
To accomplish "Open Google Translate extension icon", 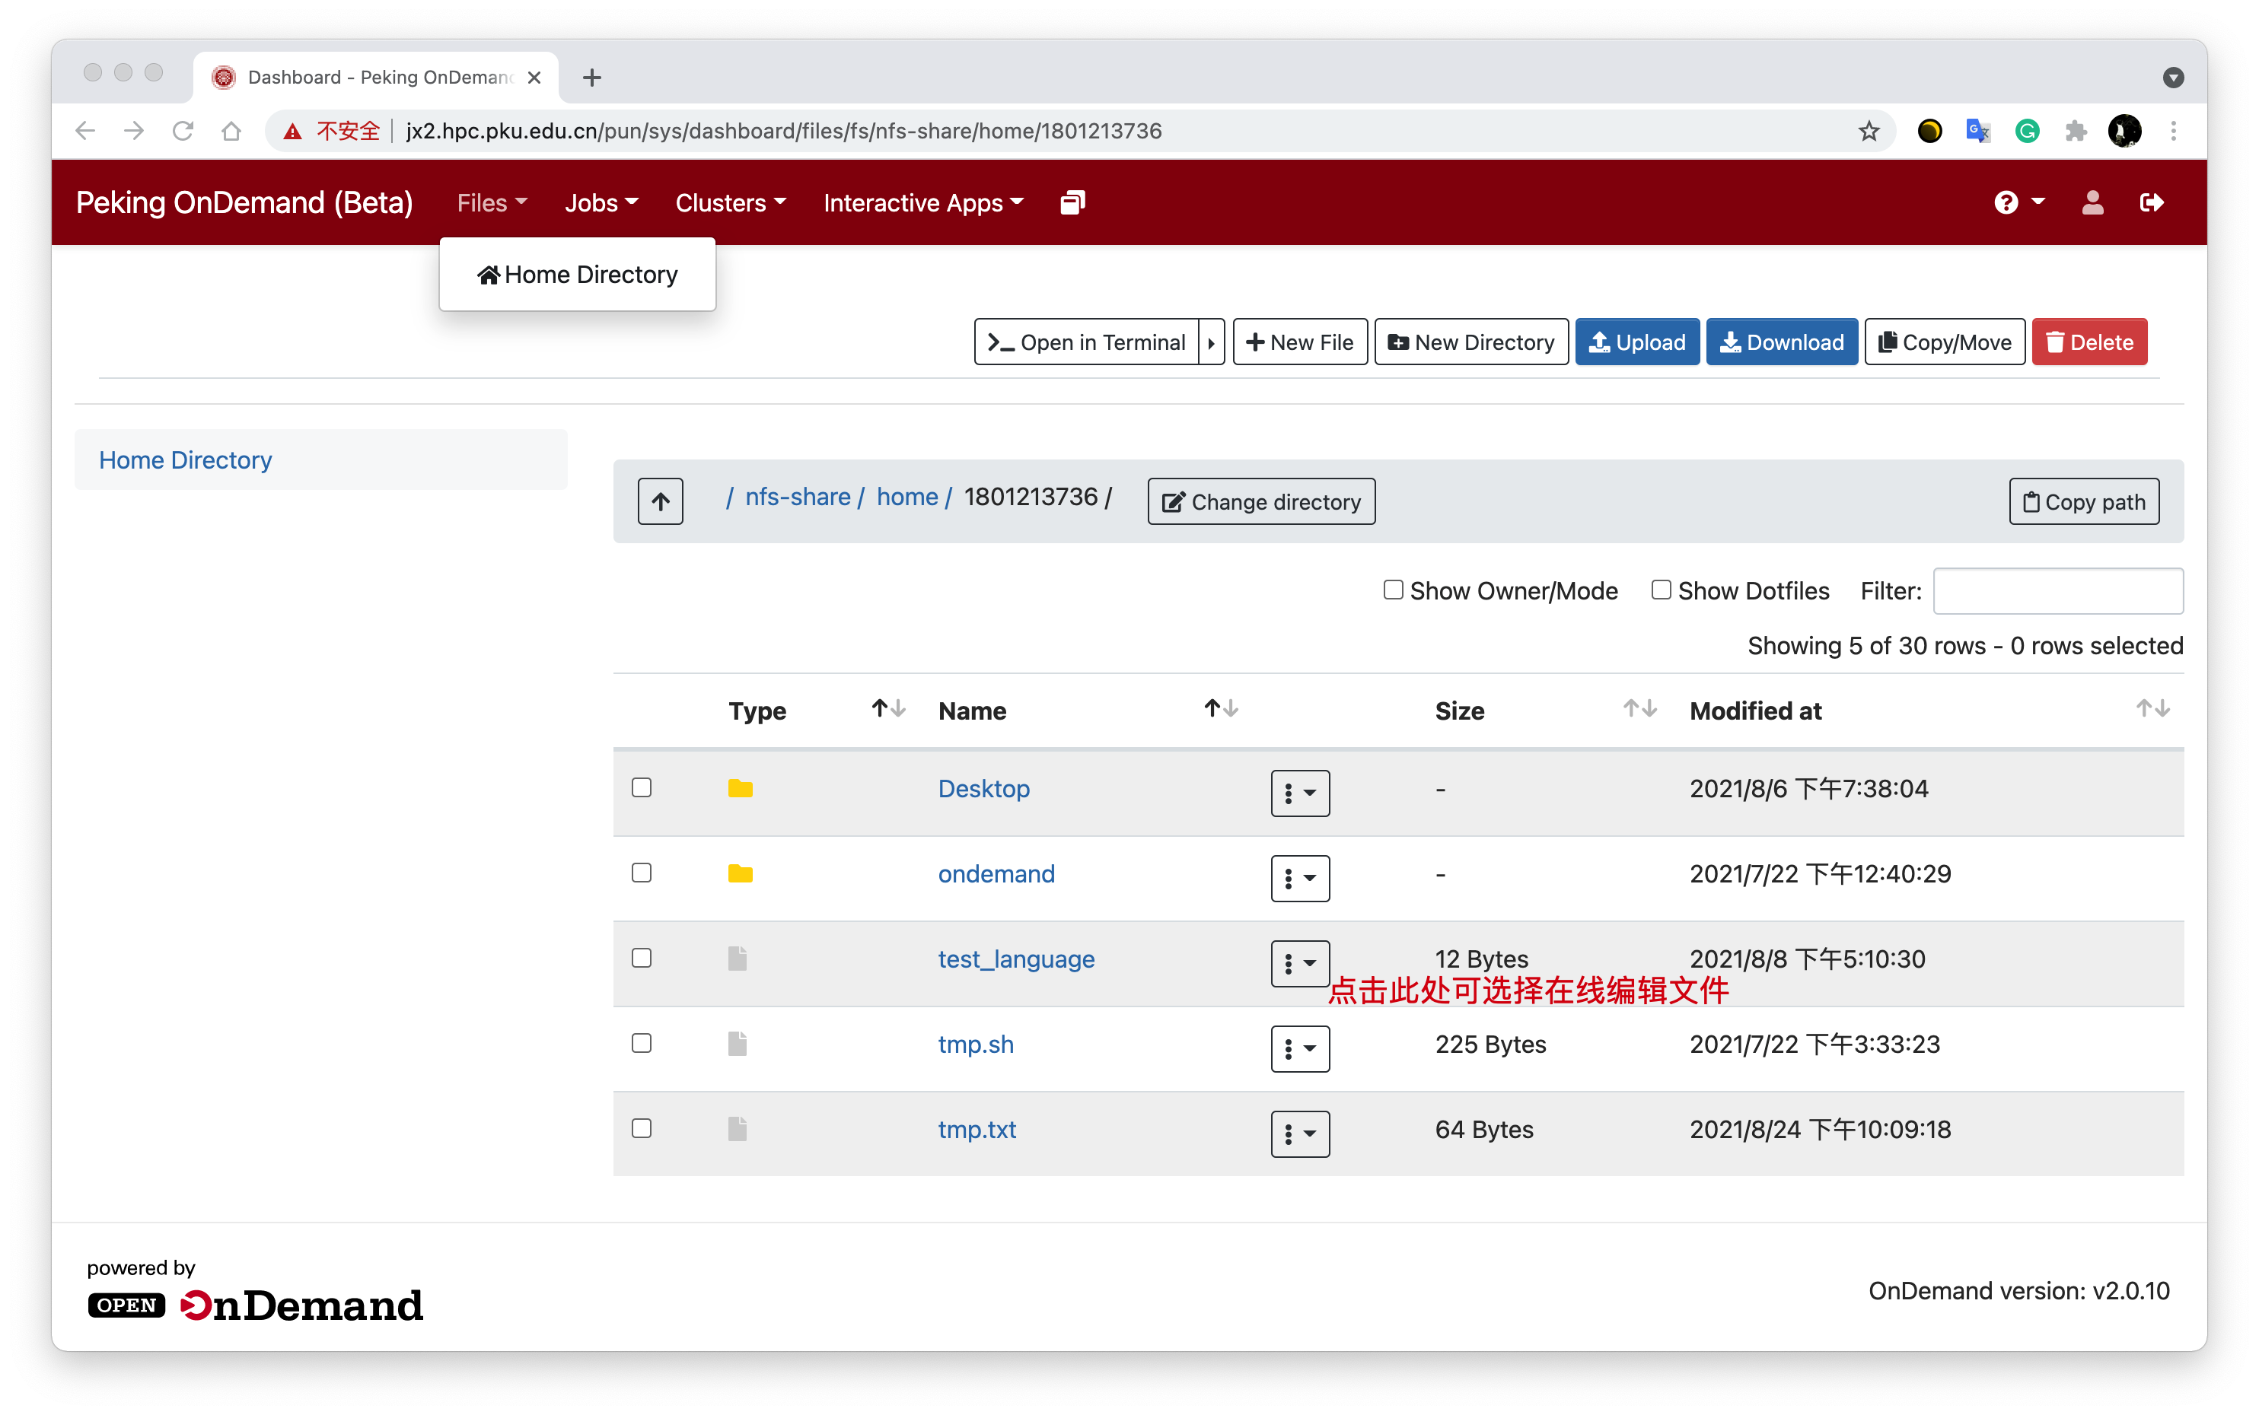I will (1977, 131).
